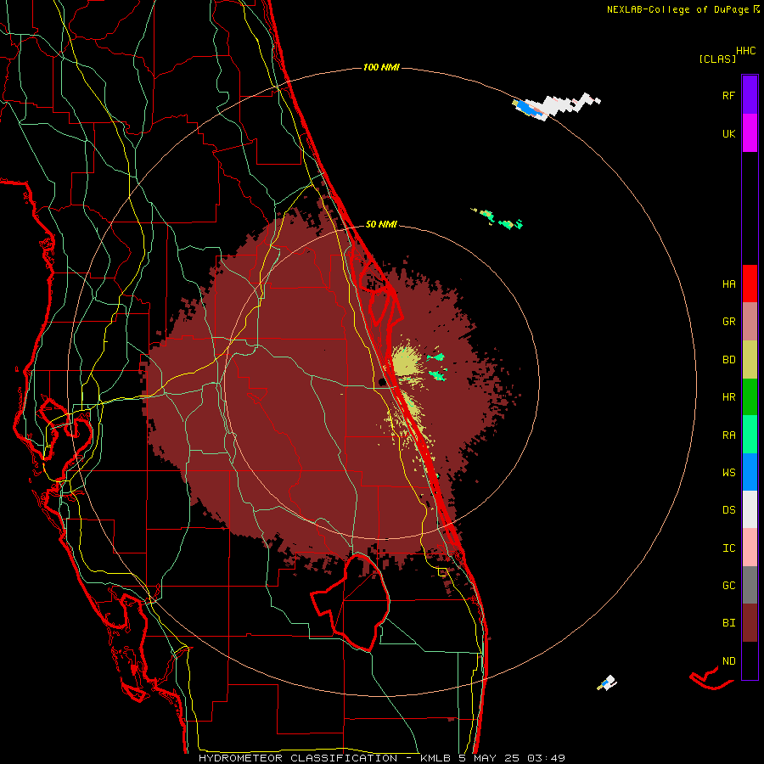Viewport: 764px width, 764px height.
Task: Click the 100 NMI range ring label
Action: (x=381, y=67)
